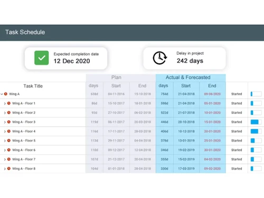This screenshot has width=264, height=198.
Task: Select the Wing A task title
Action: (14, 94)
